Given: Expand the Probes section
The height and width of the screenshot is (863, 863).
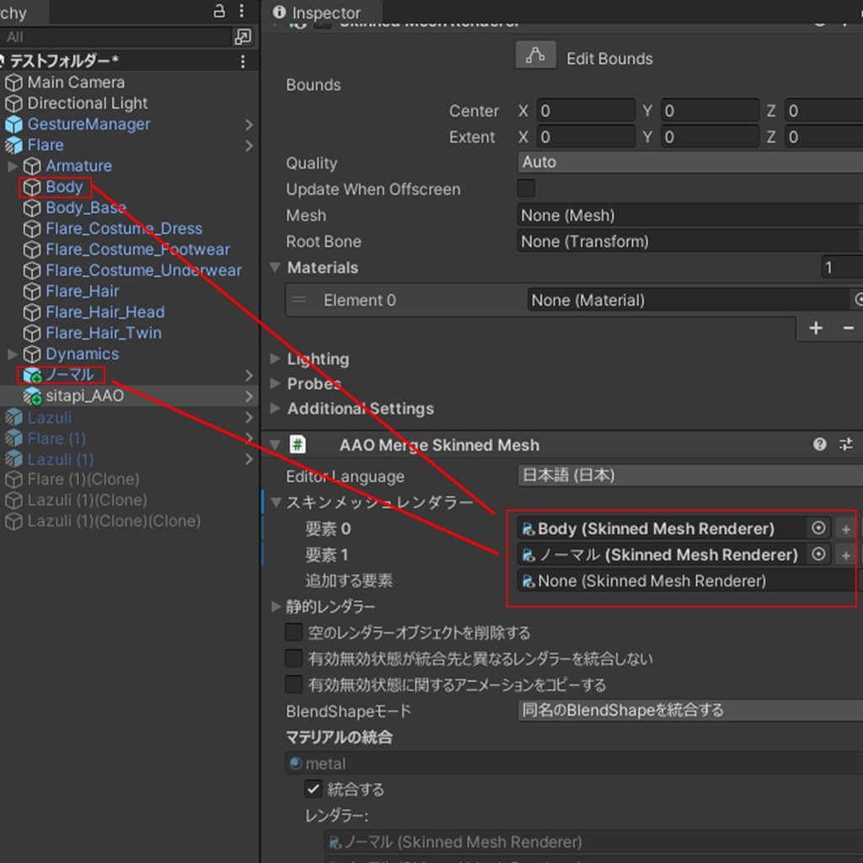Looking at the screenshot, I should point(276,383).
